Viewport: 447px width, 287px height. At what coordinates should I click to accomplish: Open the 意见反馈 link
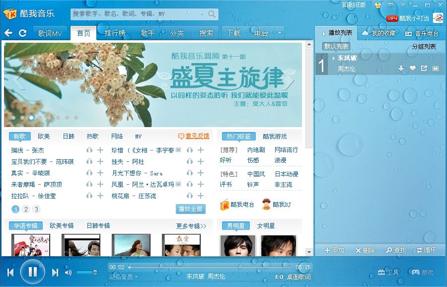194,136
